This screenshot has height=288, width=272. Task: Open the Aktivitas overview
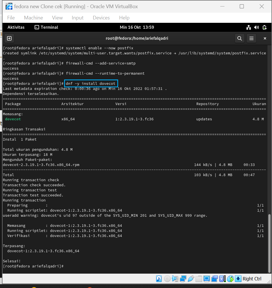[x=16, y=27]
